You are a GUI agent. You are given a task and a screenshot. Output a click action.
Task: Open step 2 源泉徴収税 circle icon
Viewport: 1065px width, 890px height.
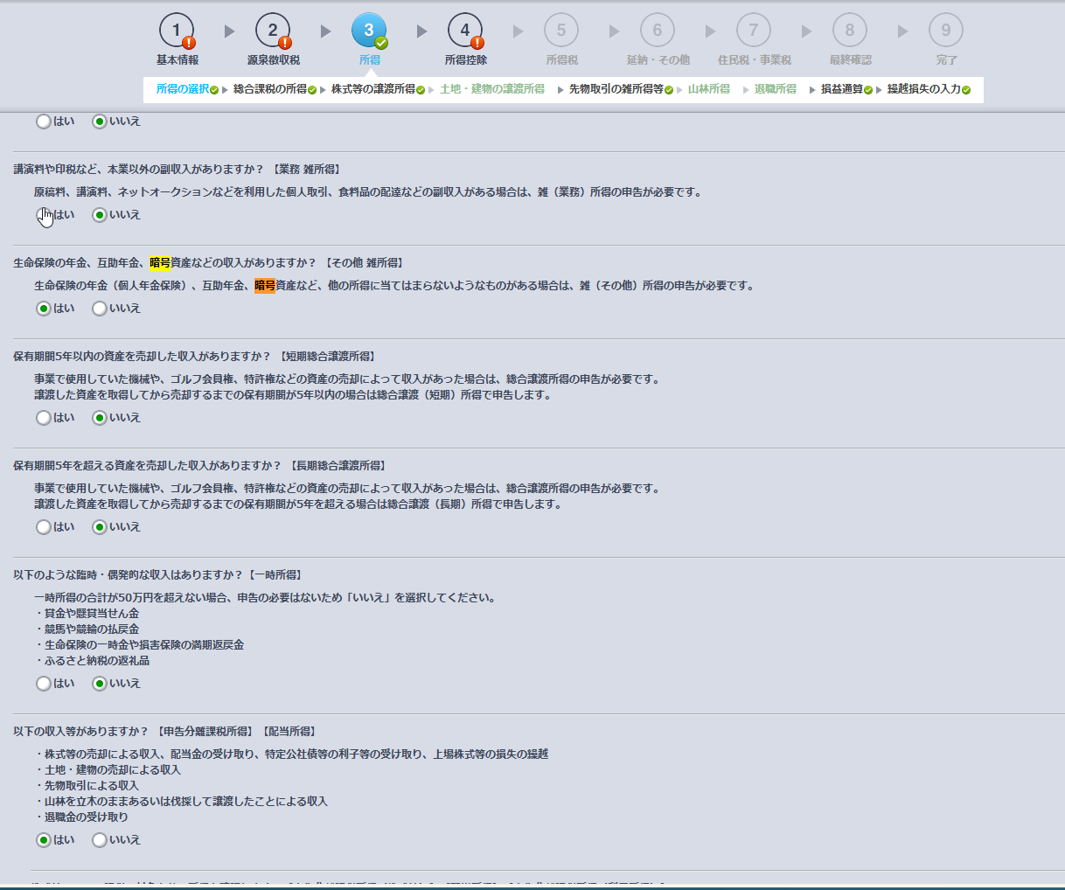[x=273, y=31]
